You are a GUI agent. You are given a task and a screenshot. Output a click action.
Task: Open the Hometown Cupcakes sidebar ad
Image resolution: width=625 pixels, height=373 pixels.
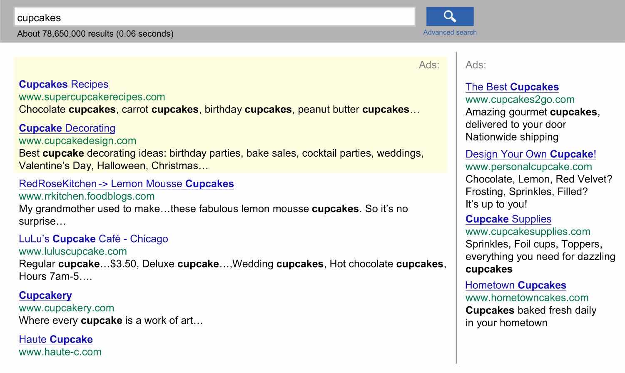(x=515, y=285)
